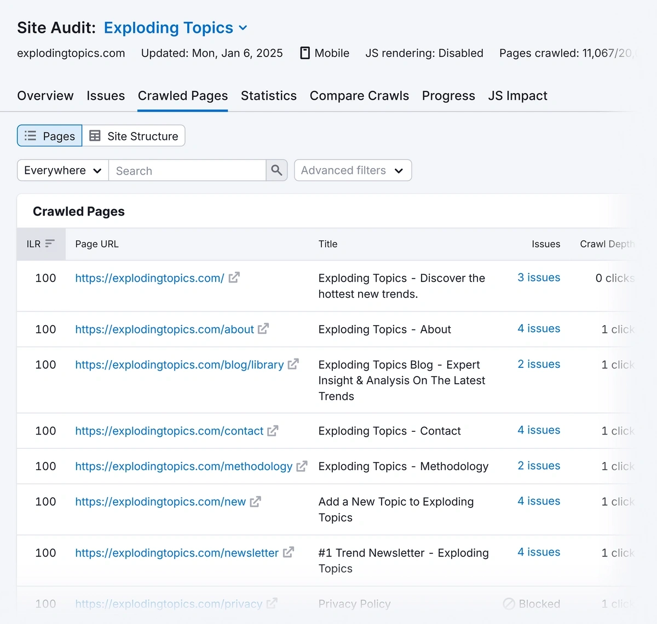
Task: View 4 issues for the About page
Action: click(539, 328)
